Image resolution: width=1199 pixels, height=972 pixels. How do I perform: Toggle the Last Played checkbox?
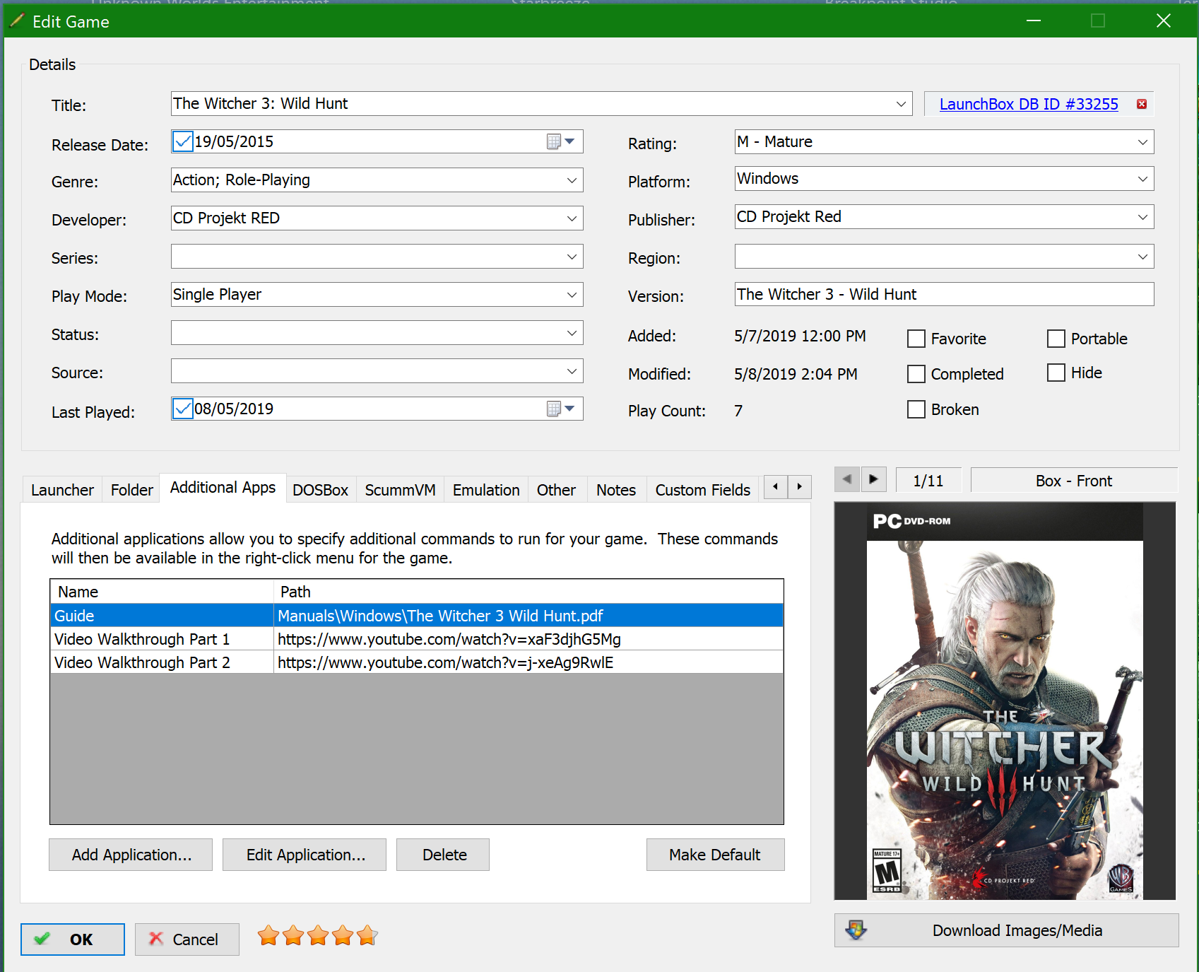click(183, 409)
